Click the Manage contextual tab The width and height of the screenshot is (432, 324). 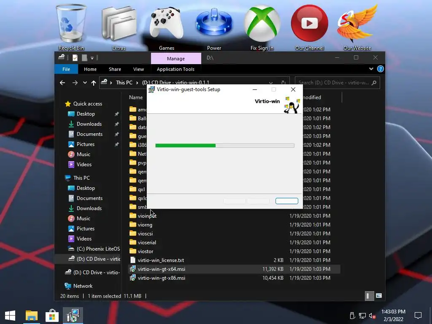tap(176, 58)
